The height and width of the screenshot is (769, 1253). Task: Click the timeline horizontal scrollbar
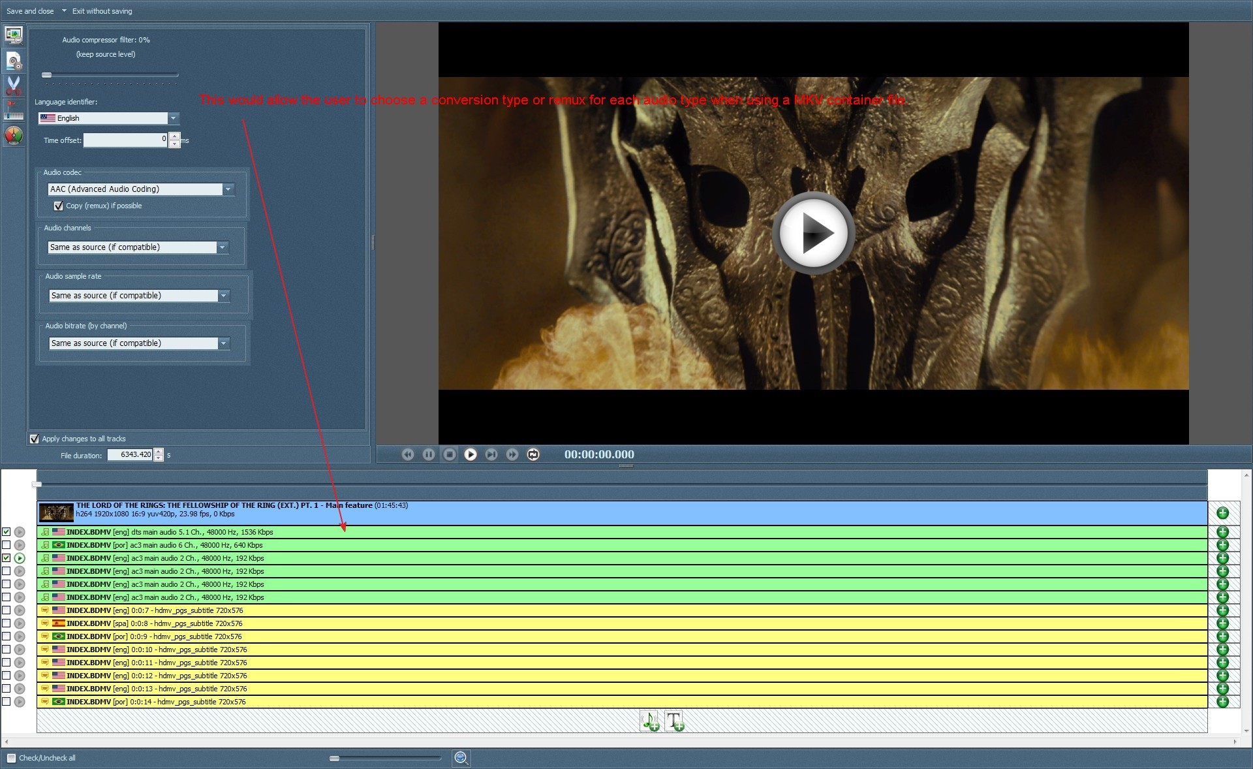pyautogui.click(x=619, y=742)
